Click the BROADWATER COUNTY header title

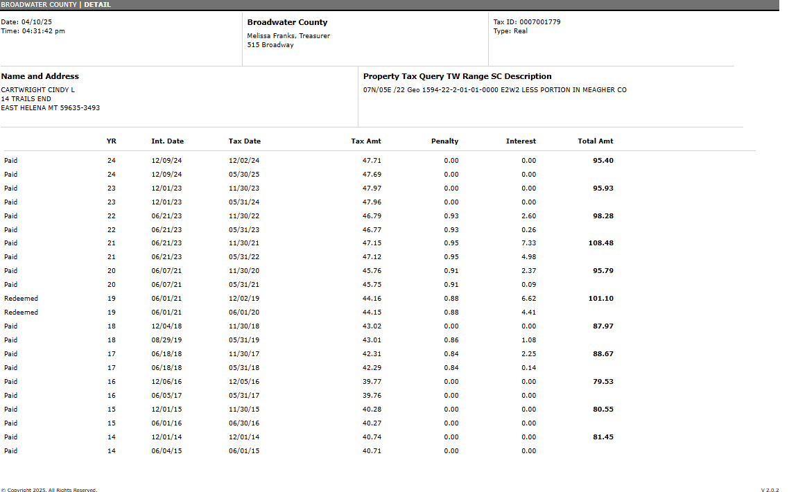click(x=40, y=5)
